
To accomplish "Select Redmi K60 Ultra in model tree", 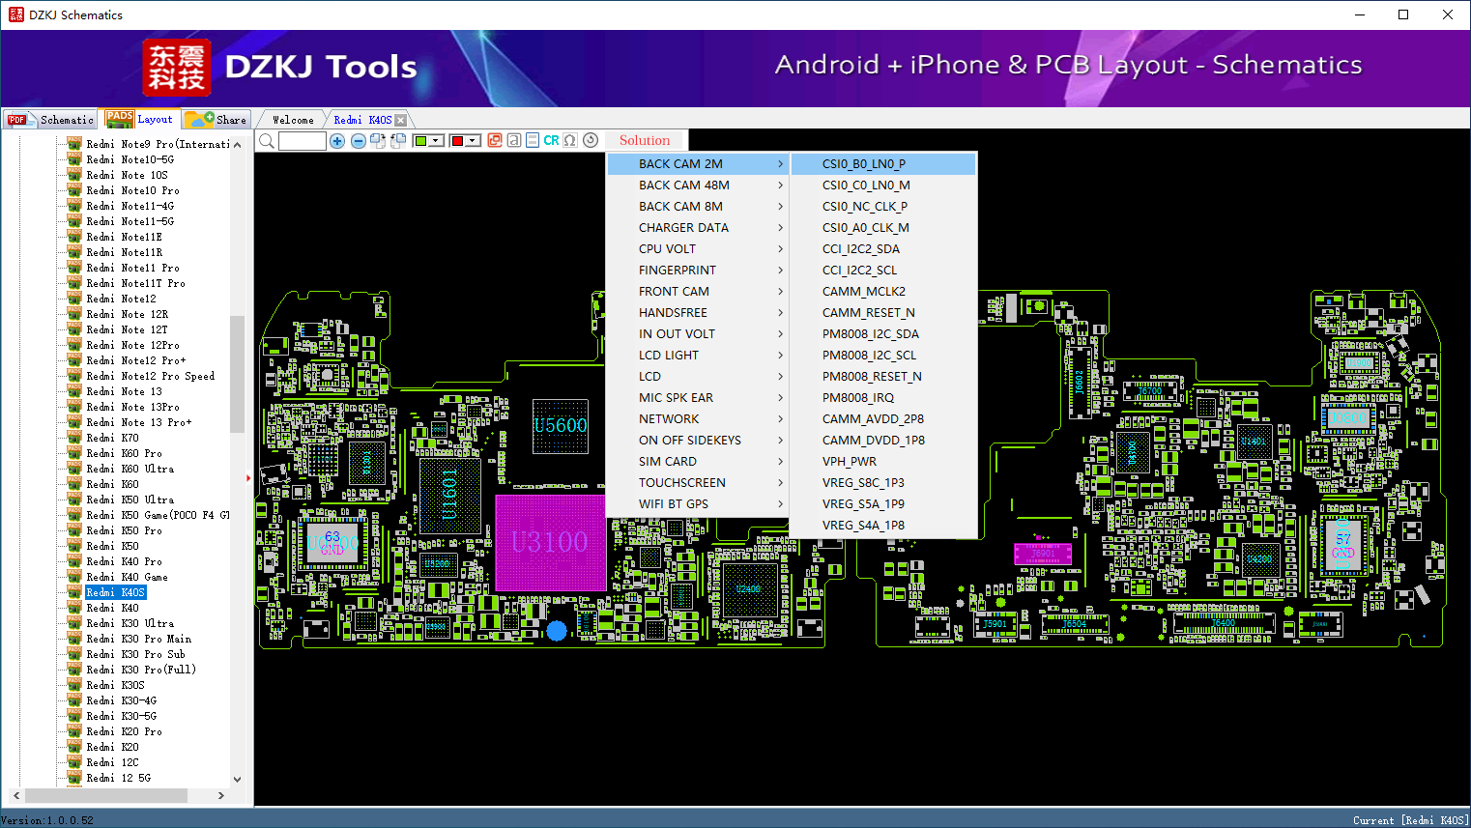I will pyautogui.click(x=130, y=469).
